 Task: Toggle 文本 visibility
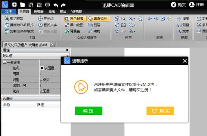pos(183,31)
